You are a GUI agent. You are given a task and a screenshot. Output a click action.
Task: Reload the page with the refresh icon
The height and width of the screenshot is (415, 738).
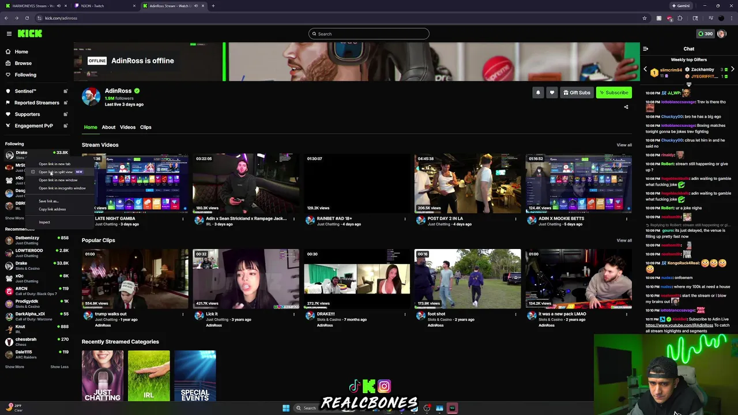click(x=27, y=18)
